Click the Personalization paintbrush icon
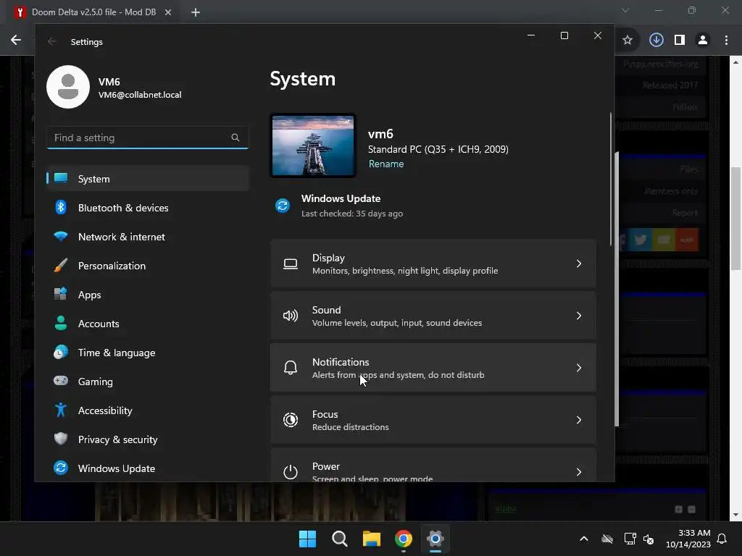742x556 pixels. coord(61,266)
